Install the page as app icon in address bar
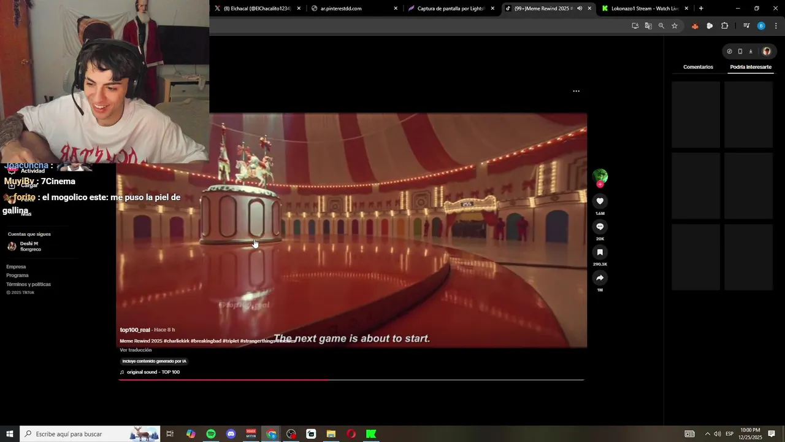This screenshot has width=785, height=442. pyautogui.click(x=635, y=26)
